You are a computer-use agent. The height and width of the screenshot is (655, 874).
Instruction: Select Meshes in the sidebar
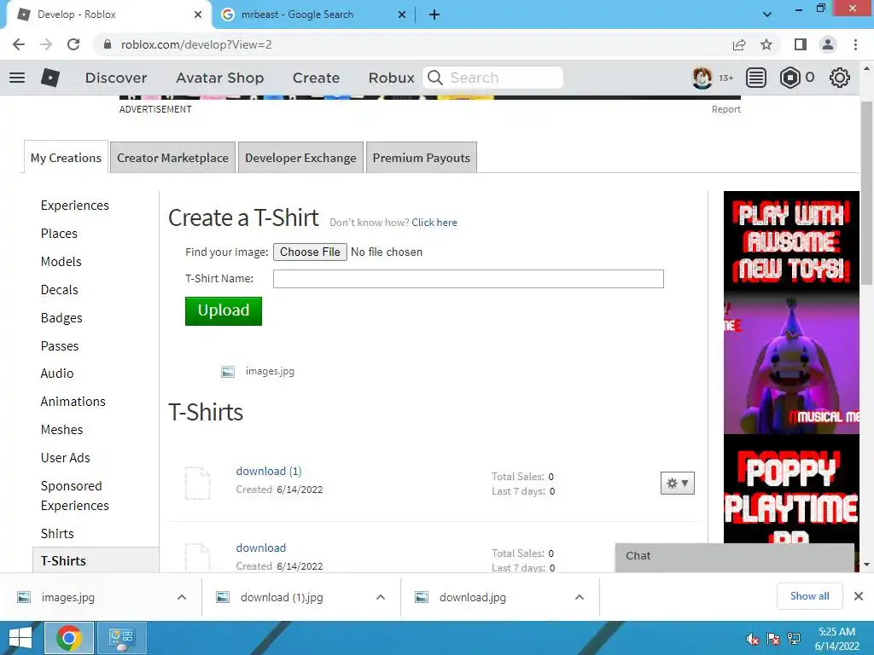click(61, 430)
